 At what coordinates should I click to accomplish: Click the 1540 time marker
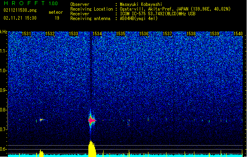point(238,34)
